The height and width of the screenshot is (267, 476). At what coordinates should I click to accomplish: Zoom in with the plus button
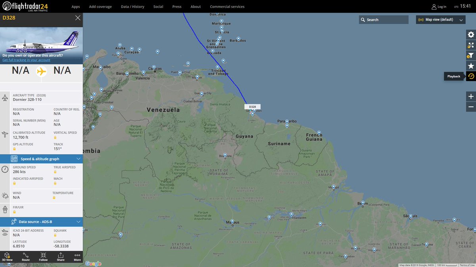(471, 97)
